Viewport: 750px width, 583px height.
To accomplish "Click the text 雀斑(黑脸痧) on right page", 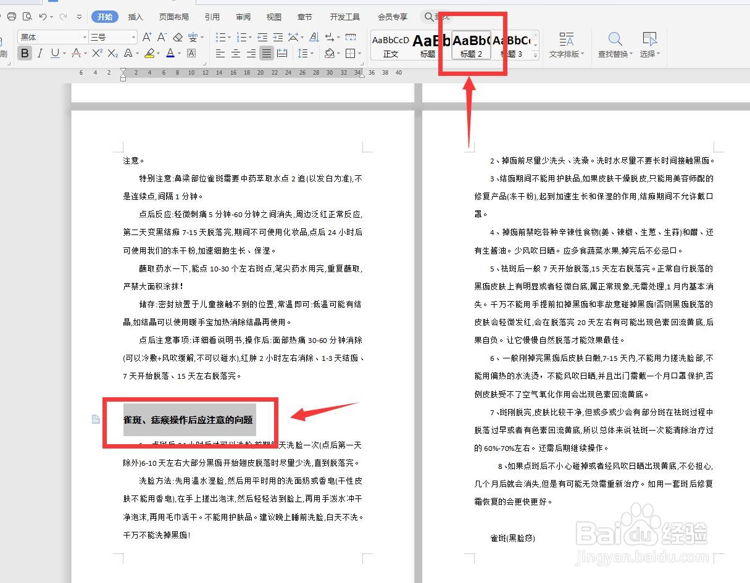I will point(512,538).
